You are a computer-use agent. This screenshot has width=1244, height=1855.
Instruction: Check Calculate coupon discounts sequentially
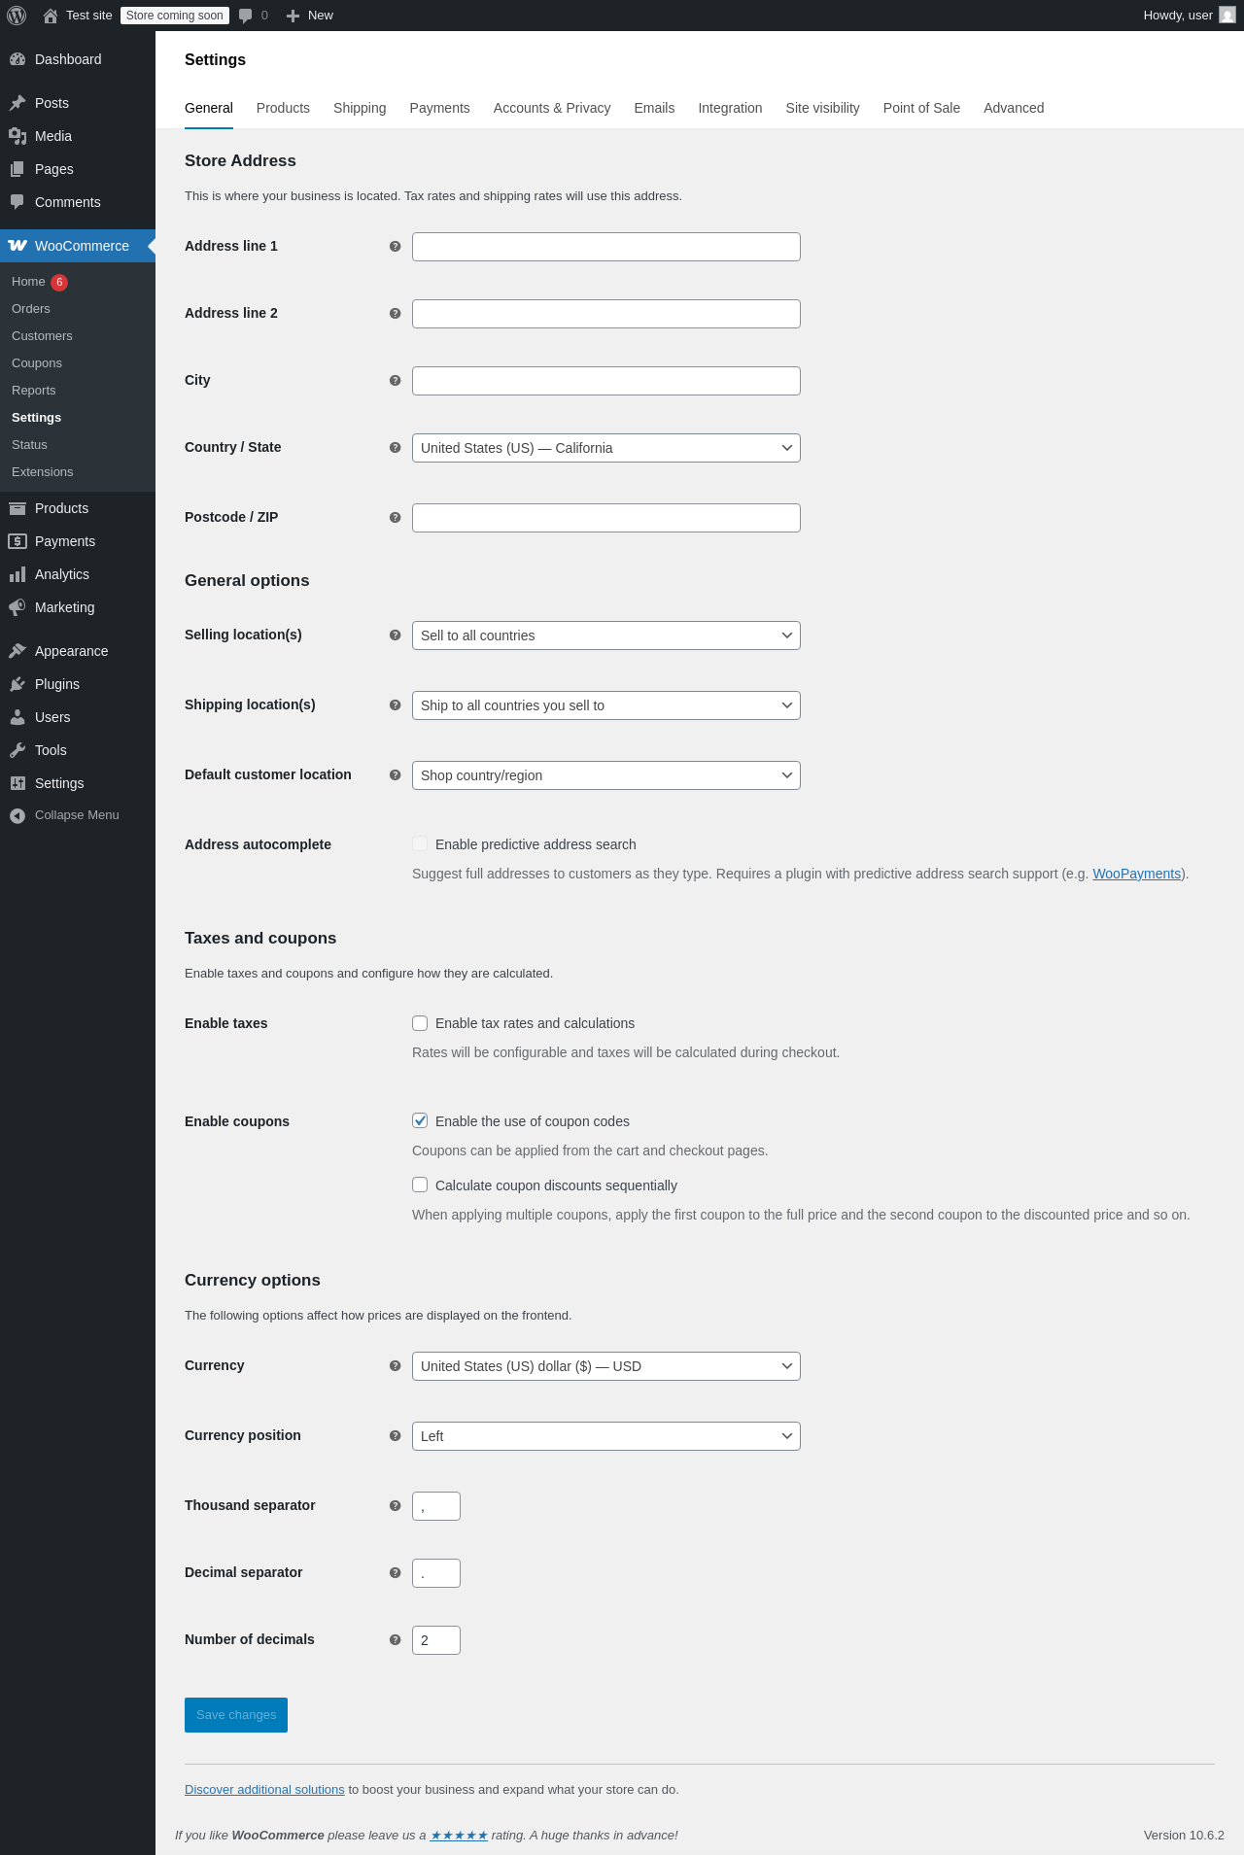(420, 1185)
